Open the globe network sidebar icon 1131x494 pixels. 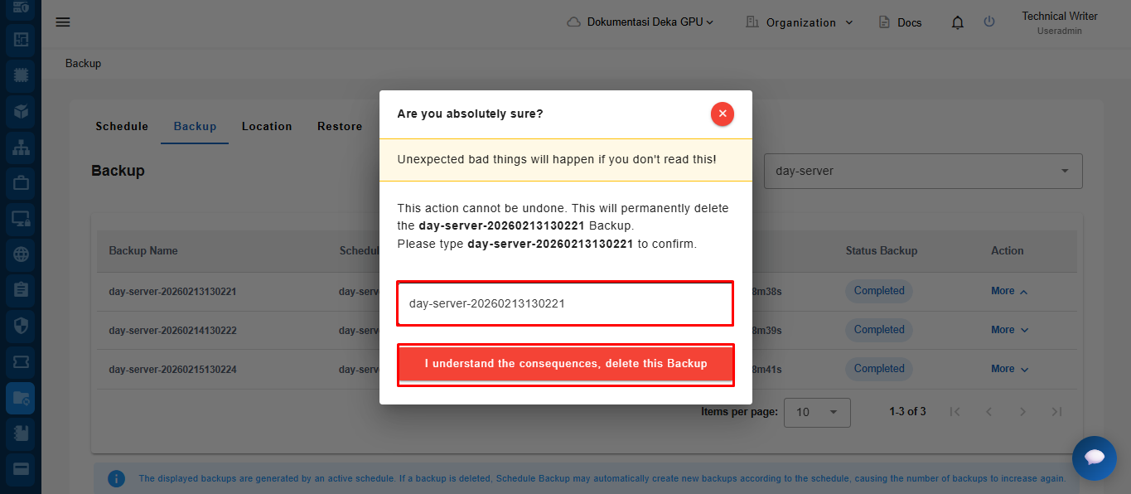(21, 254)
